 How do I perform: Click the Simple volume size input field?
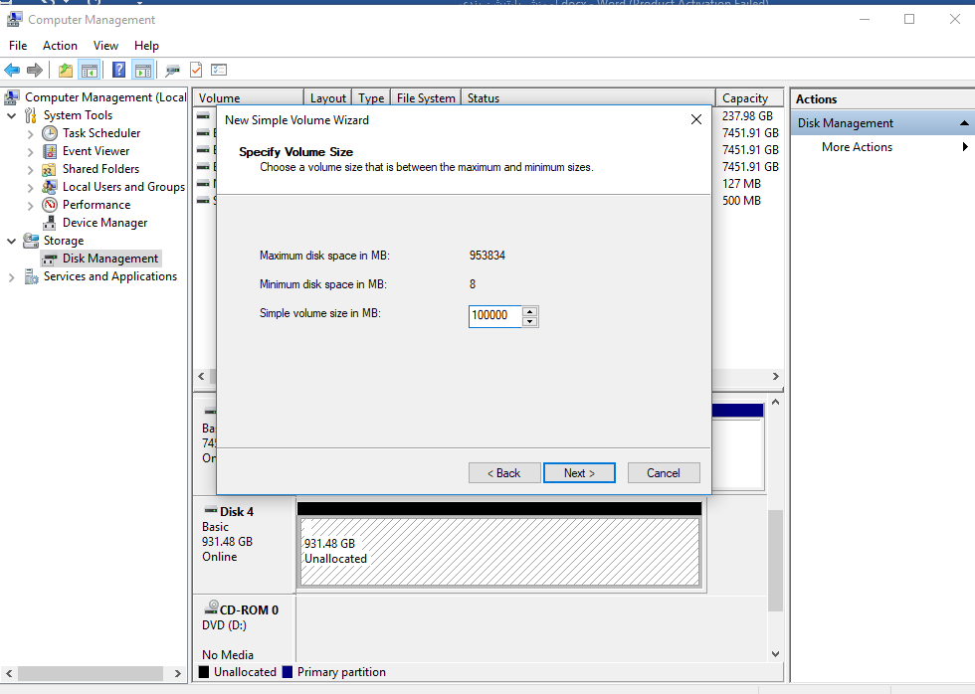tap(494, 316)
